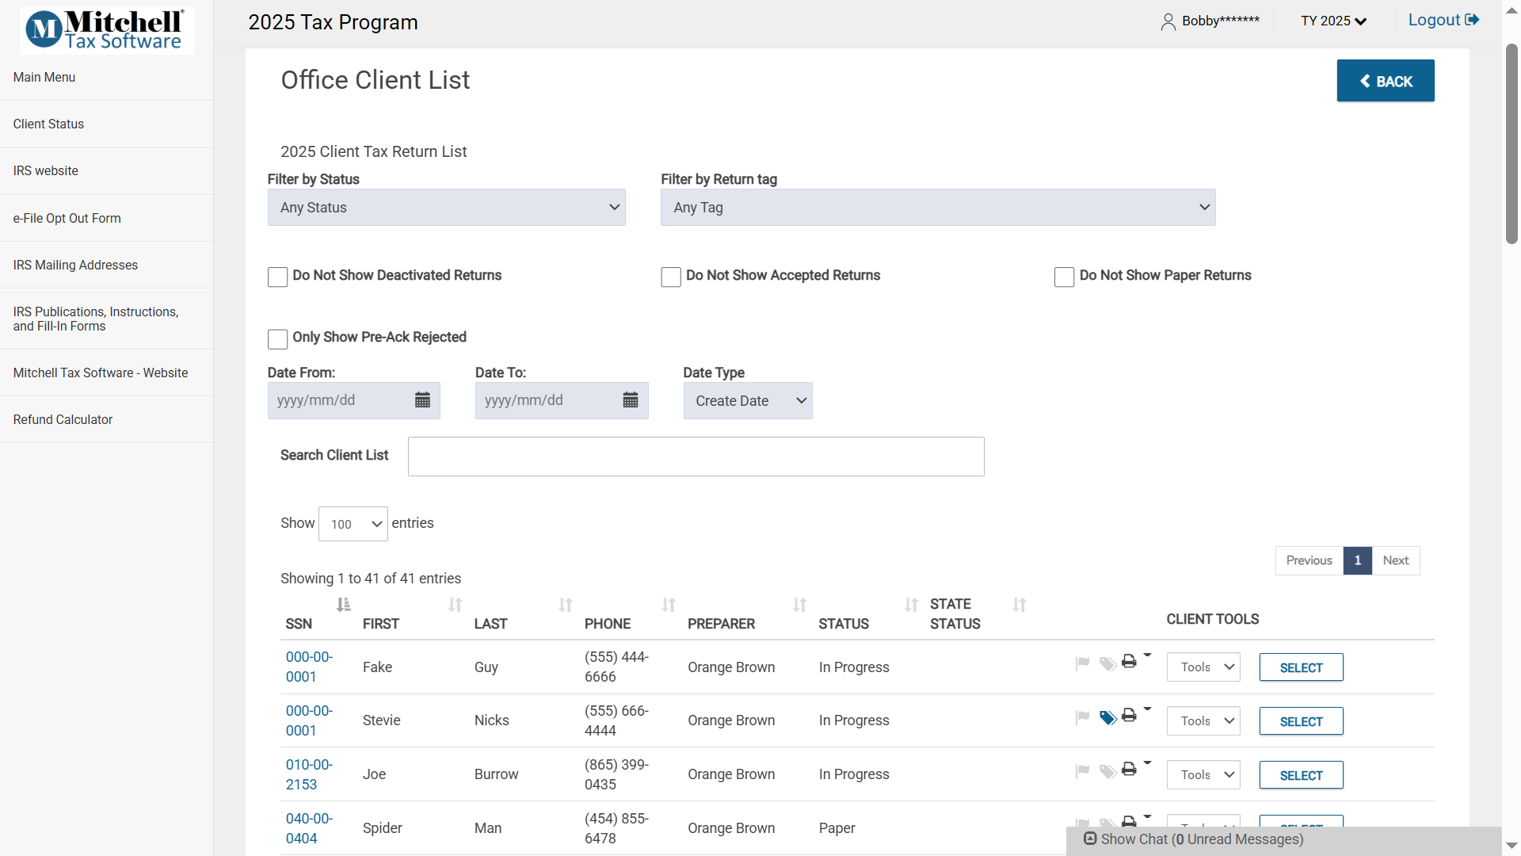Viewport: 1521px width, 856px height.
Task: Open print options caret in Stevie Nicks row
Action: 1147,709
